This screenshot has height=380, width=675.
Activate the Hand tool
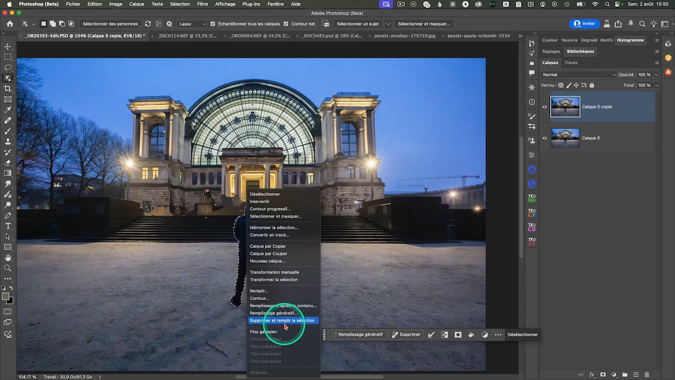8,258
